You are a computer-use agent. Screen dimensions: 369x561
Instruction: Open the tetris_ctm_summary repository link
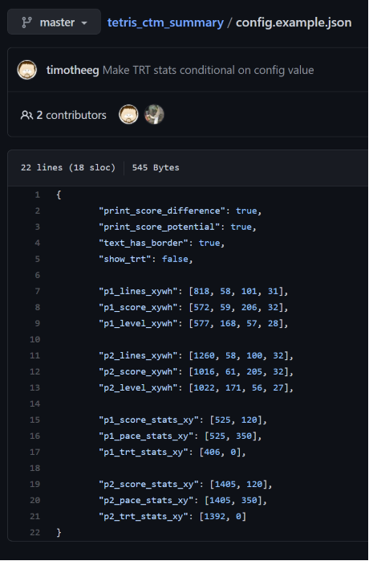[165, 23]
